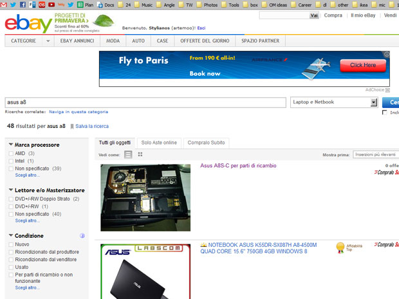Open the Auto menu
399x299 pixels.
pyautogui.click(x=138, y=41)
